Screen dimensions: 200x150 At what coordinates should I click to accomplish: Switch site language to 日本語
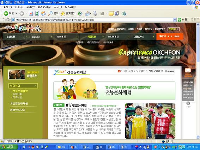coord(139,29)
